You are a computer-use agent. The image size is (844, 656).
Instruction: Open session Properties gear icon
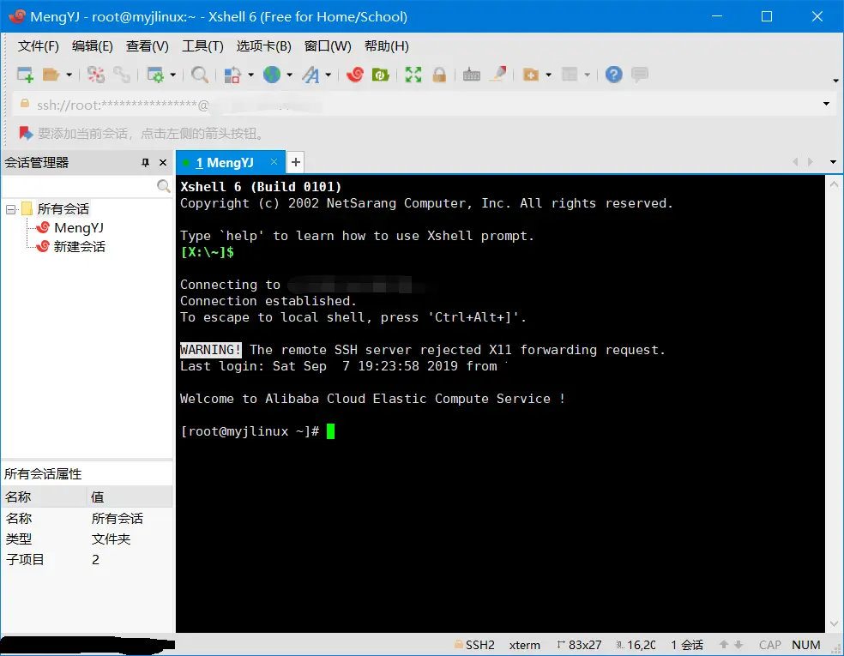[x=155, y=75]
